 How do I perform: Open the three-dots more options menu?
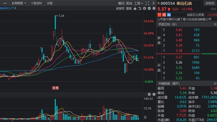tap(5, 3)
